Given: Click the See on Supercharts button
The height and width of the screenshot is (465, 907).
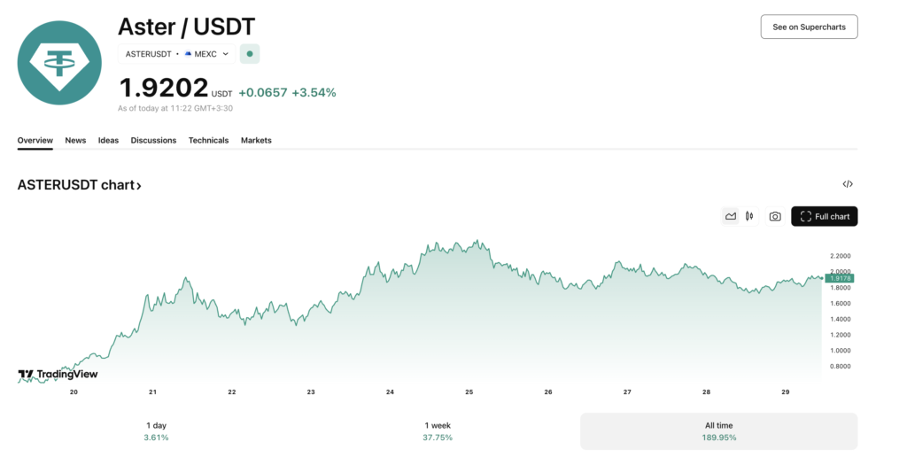Looking at the screenshot, I should tap(810, 27).
